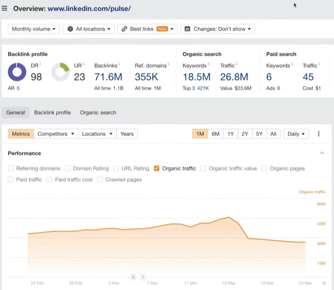The image size is (334, 290).
Task: Enable the Crawled pages checkbox
Action: [100, 180]
